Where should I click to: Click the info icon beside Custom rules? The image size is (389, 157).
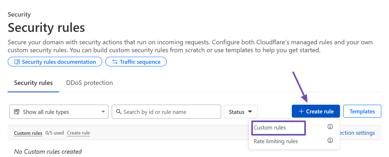pos(330,127)
